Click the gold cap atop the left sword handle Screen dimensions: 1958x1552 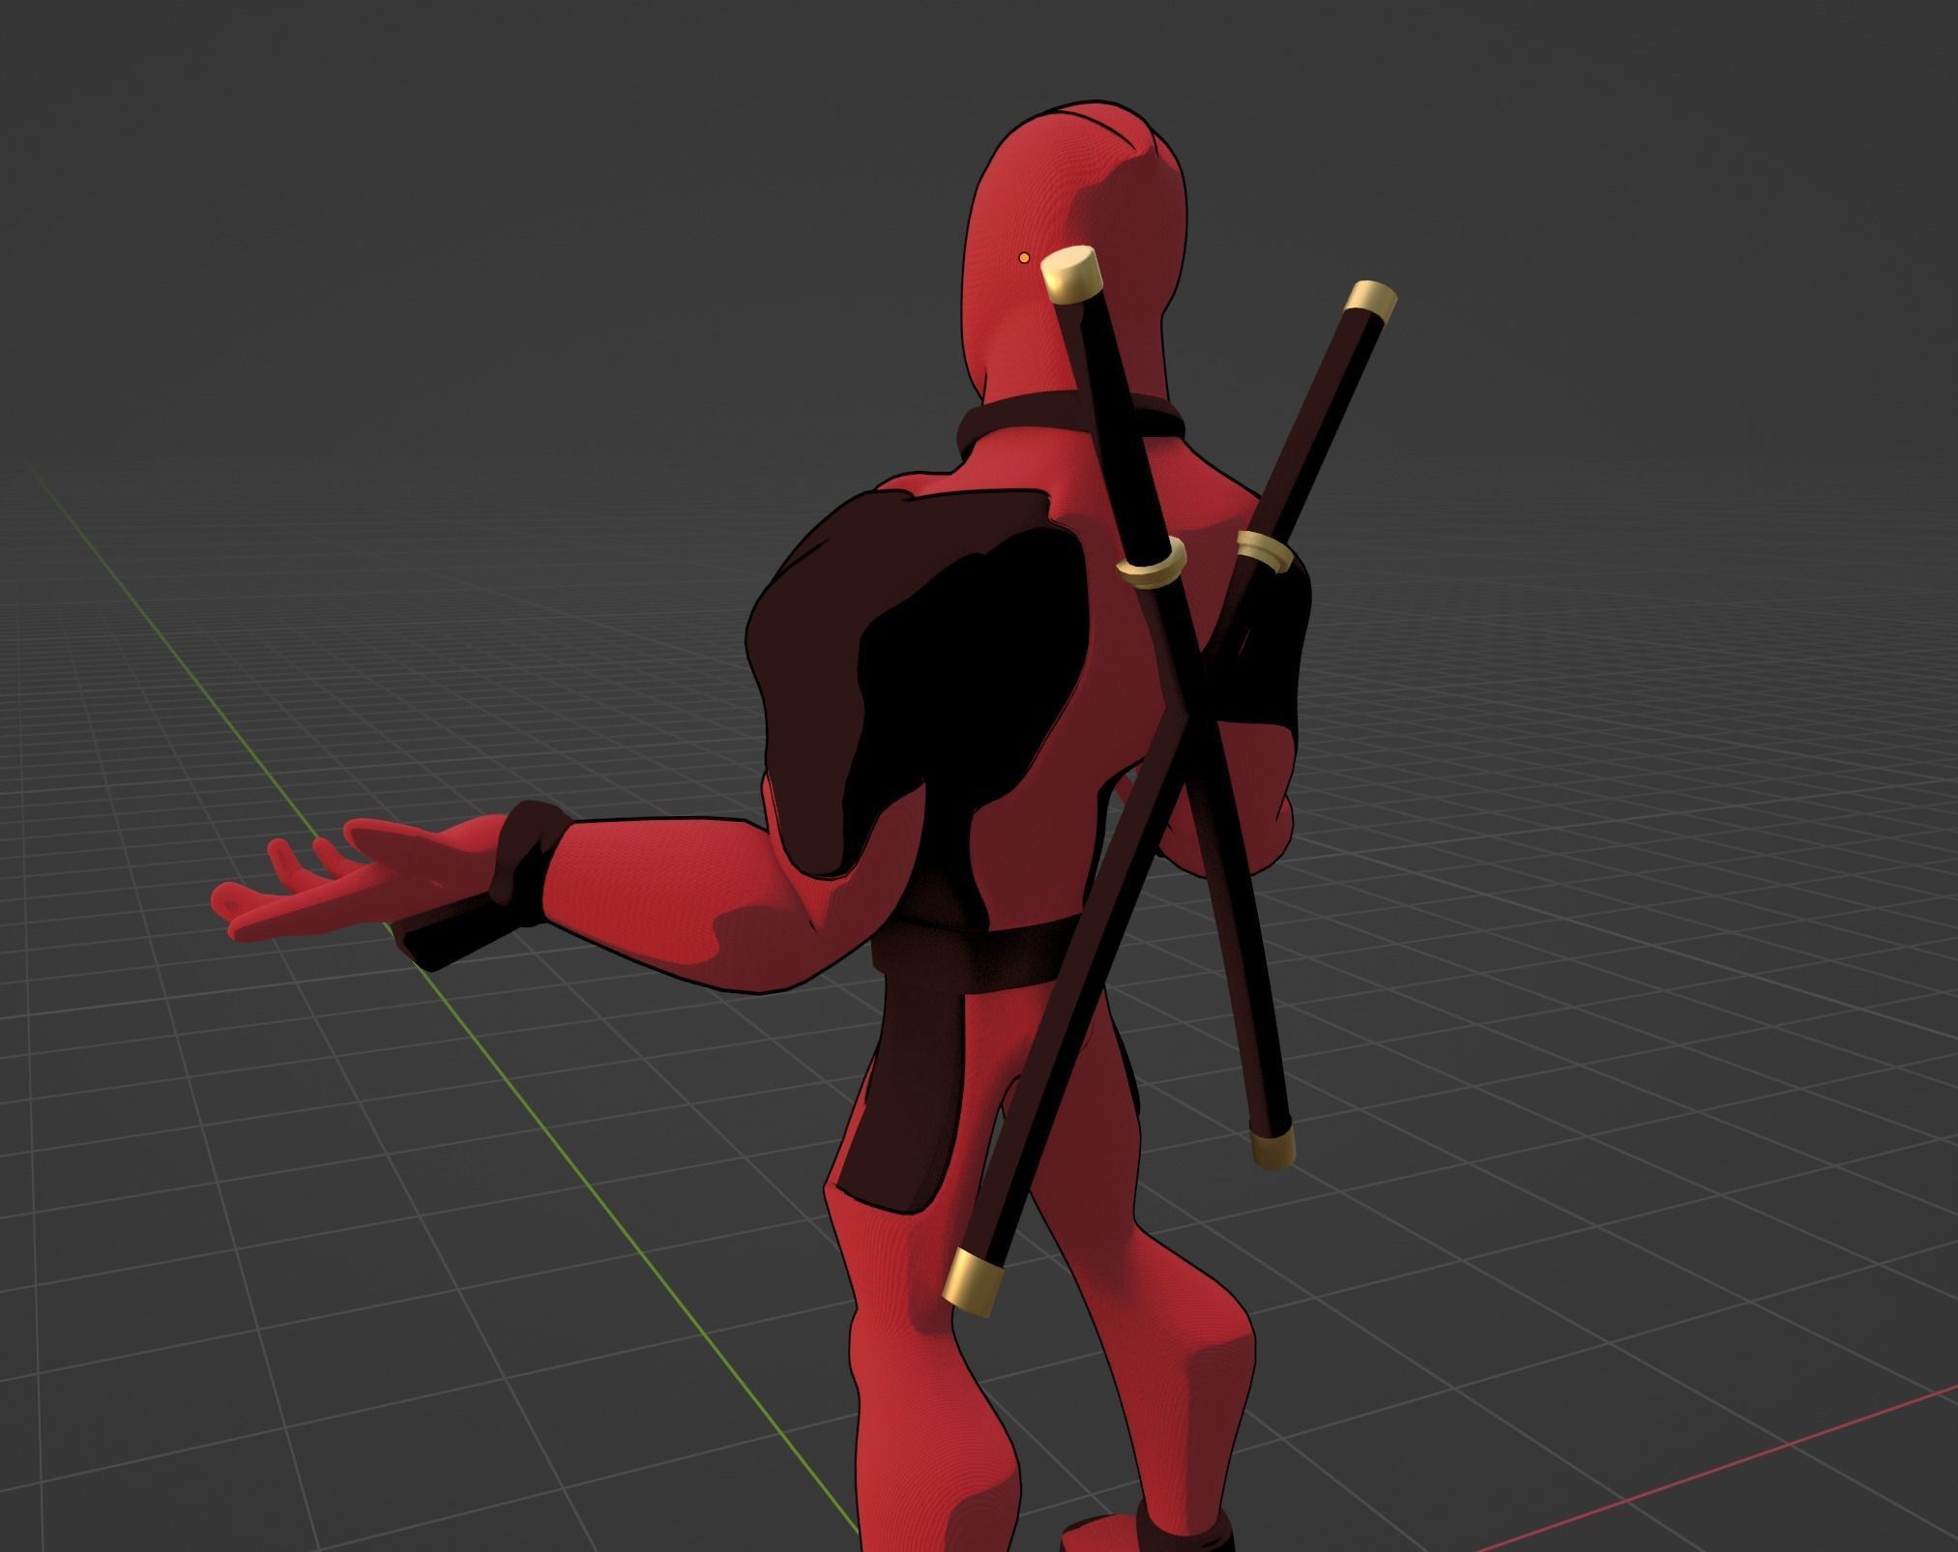pyautogui.click(x=1069, y=272)
